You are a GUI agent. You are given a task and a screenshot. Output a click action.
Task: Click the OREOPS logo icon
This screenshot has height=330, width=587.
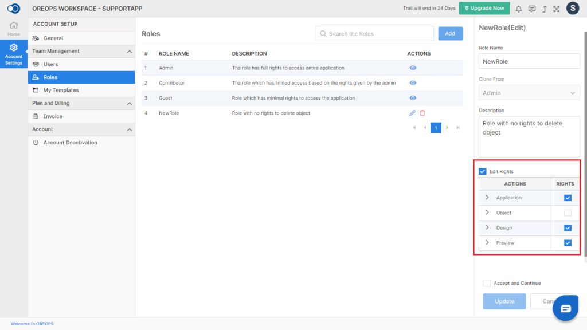14,8
